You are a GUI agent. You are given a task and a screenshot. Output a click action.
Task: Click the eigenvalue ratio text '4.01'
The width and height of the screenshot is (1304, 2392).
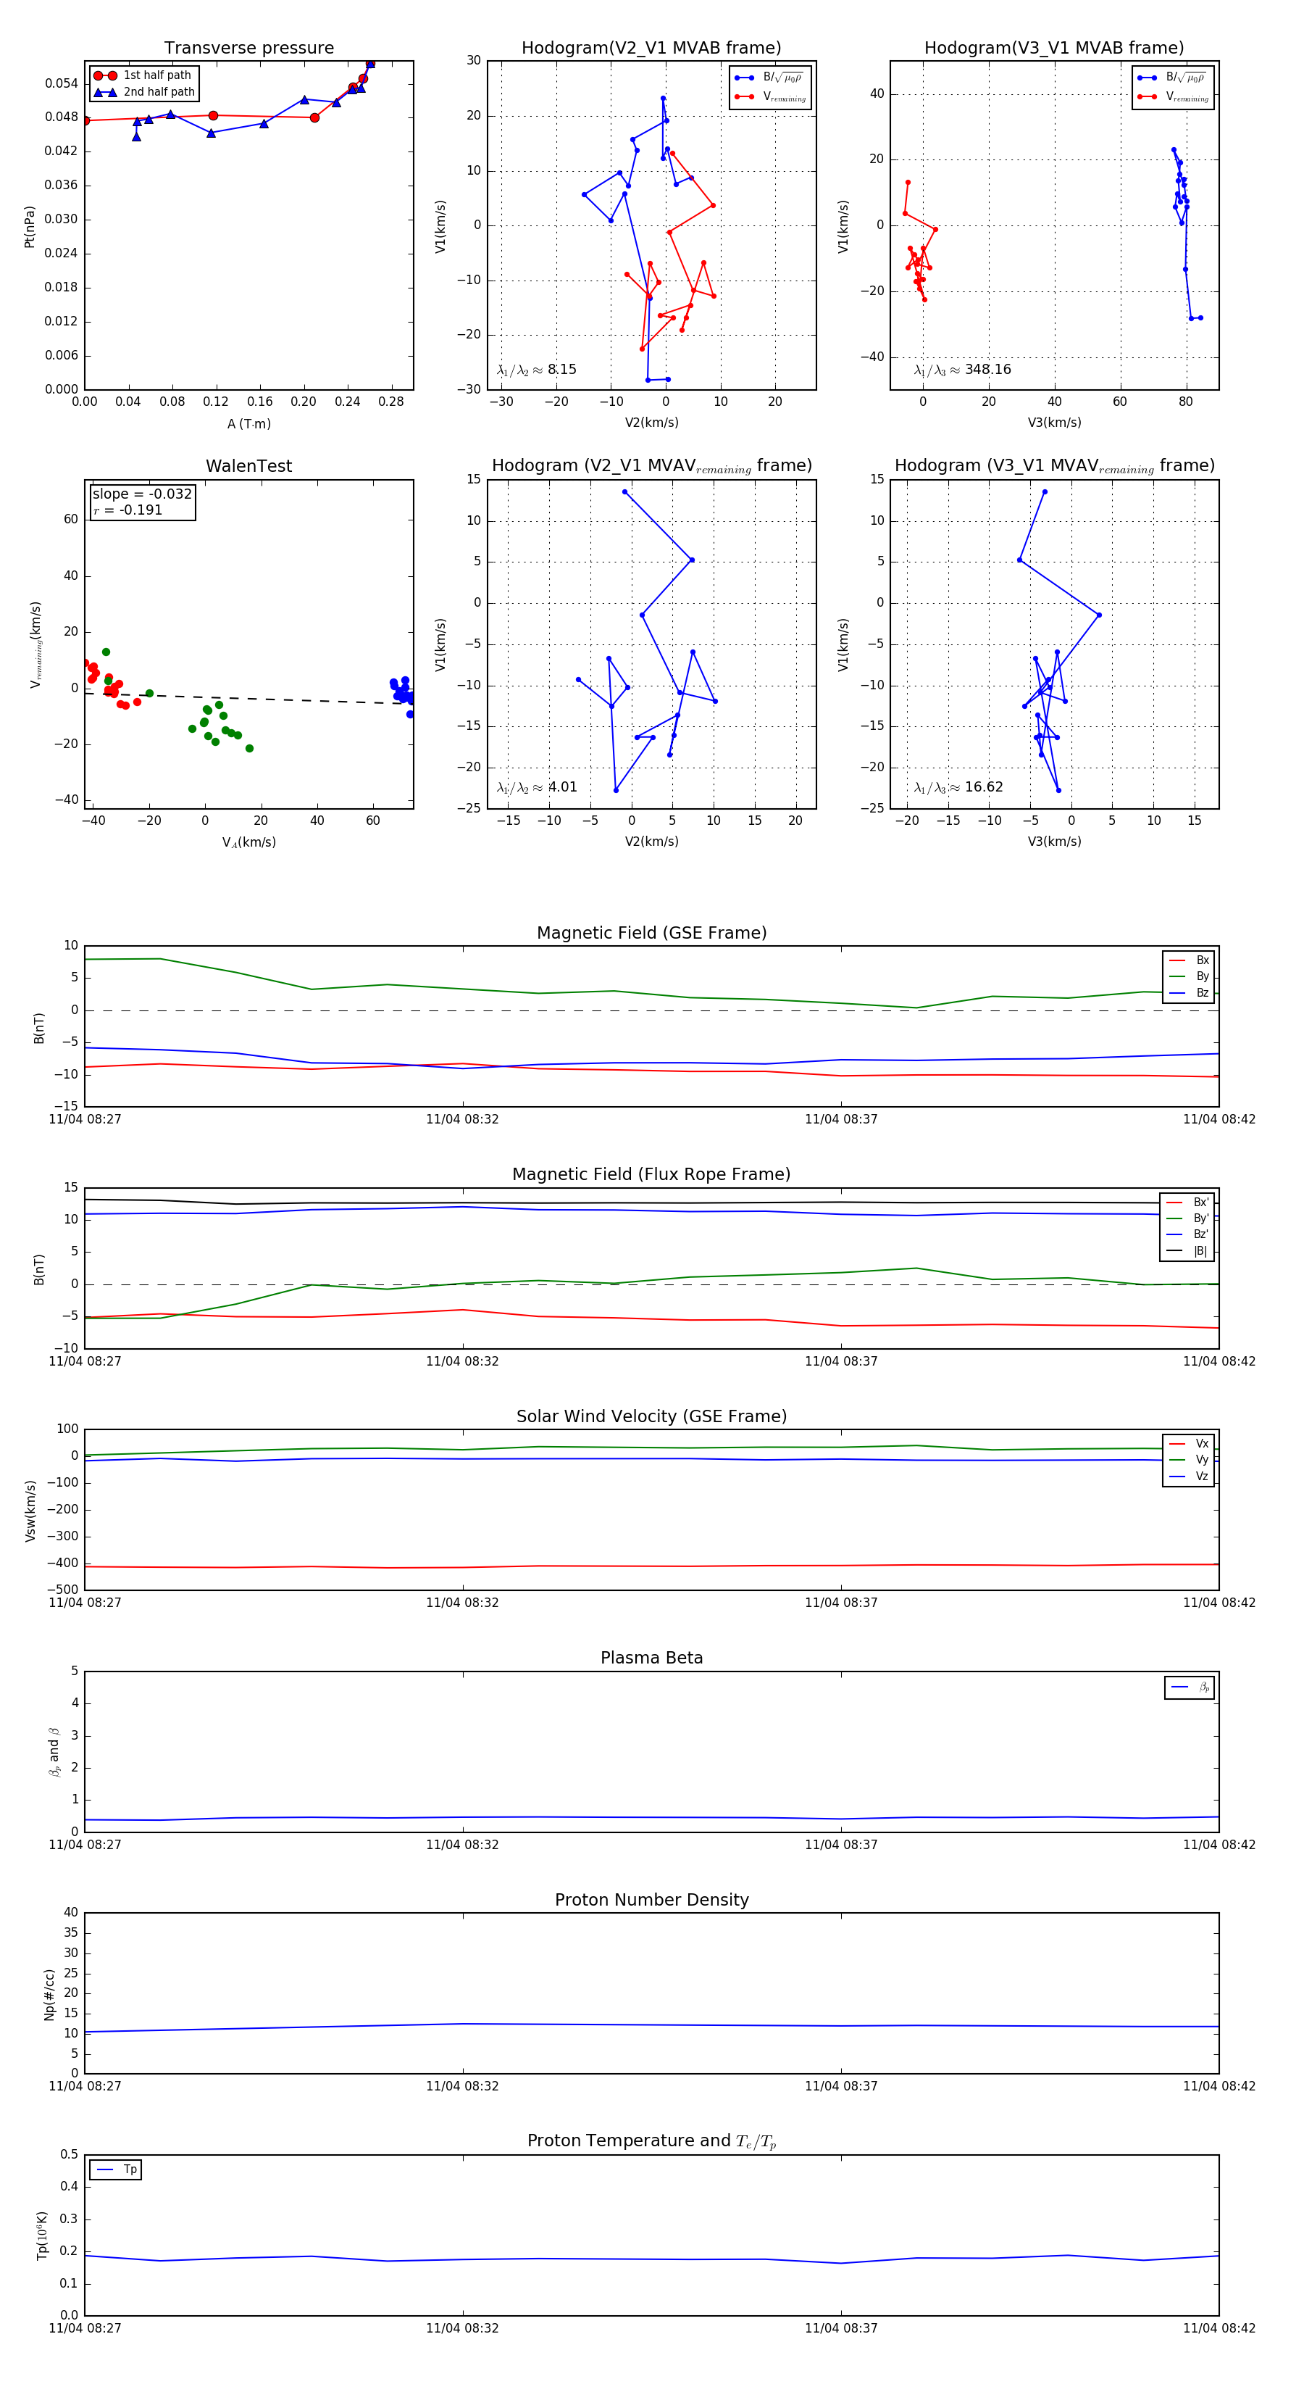click(562, 787)
